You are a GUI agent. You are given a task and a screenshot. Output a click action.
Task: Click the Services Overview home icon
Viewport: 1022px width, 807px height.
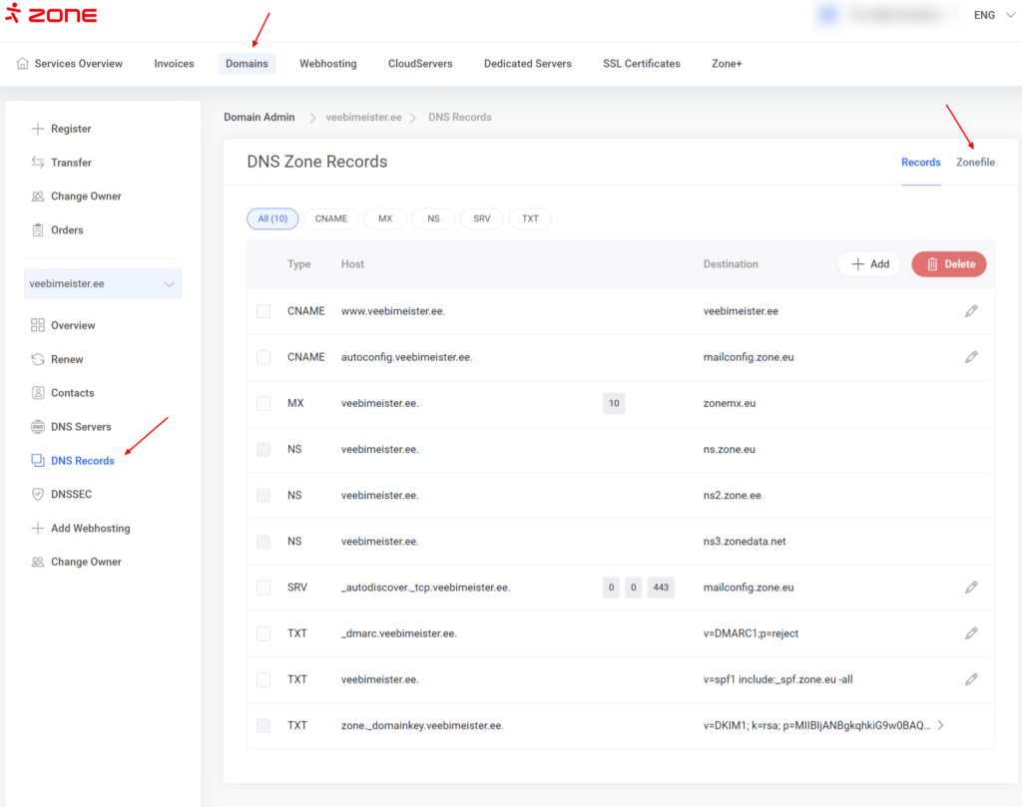click(x=23, y=64)
